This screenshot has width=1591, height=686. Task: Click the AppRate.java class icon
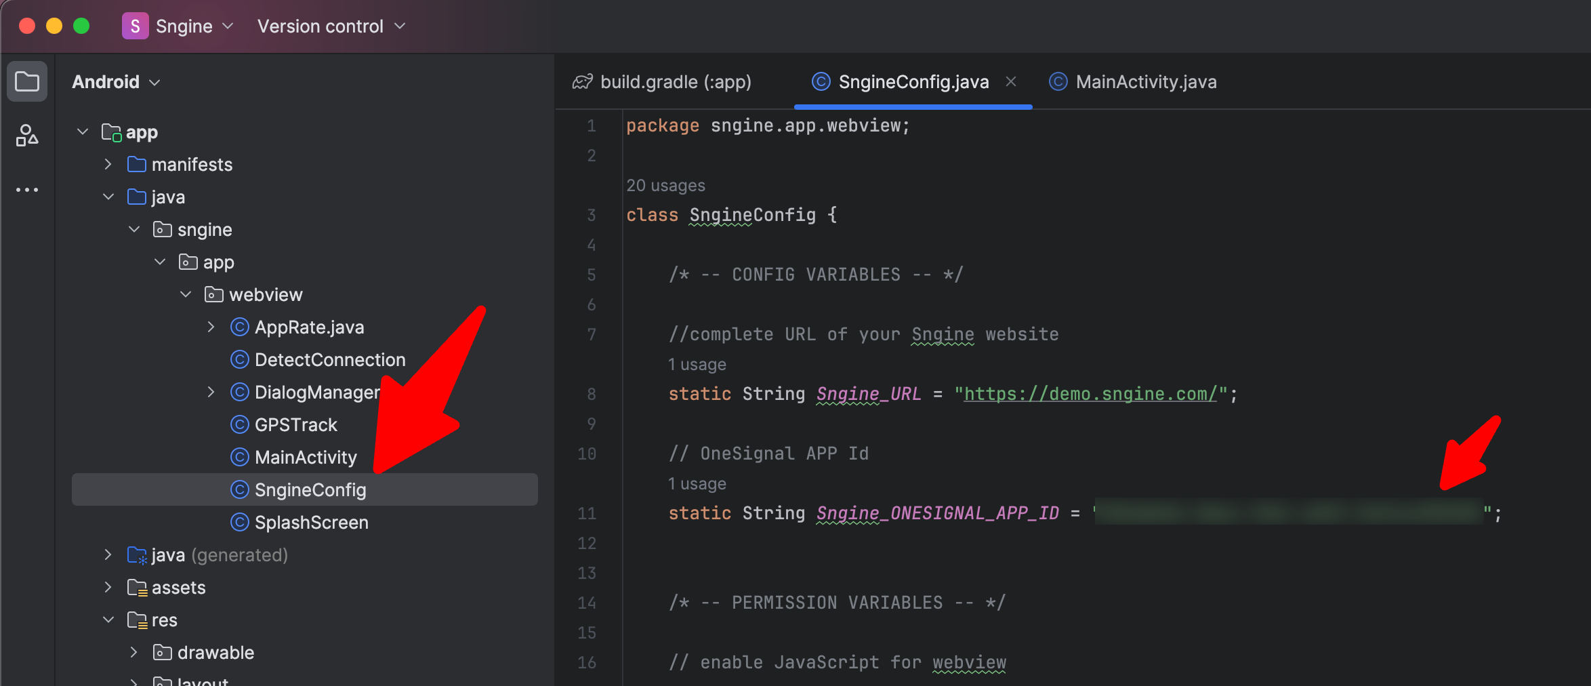coord(239,327)
